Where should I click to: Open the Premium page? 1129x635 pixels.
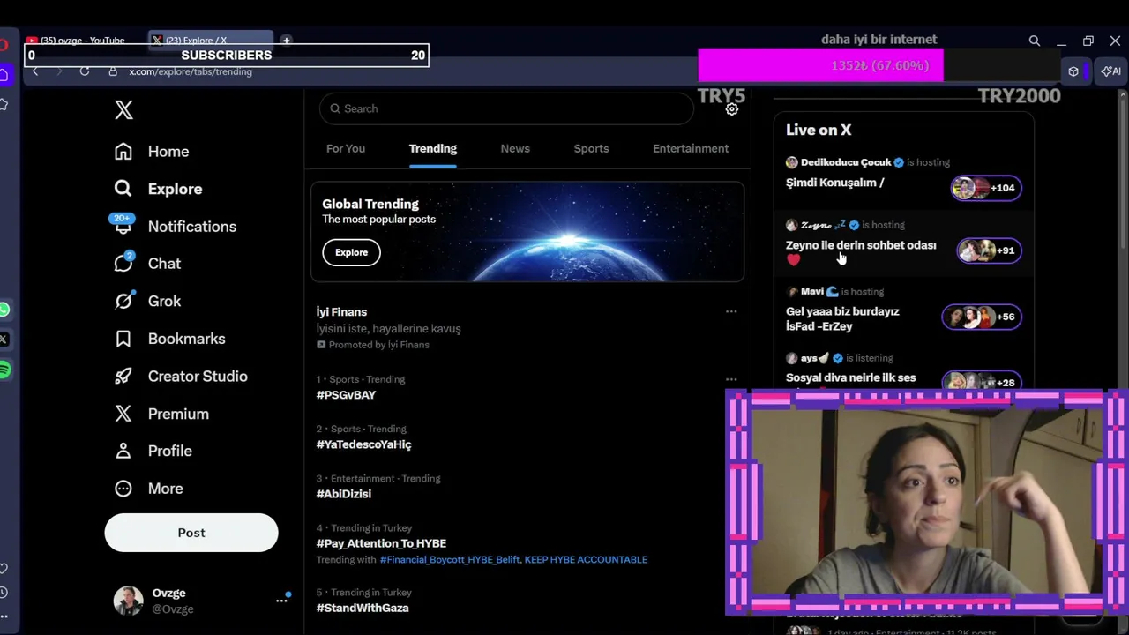161,414
